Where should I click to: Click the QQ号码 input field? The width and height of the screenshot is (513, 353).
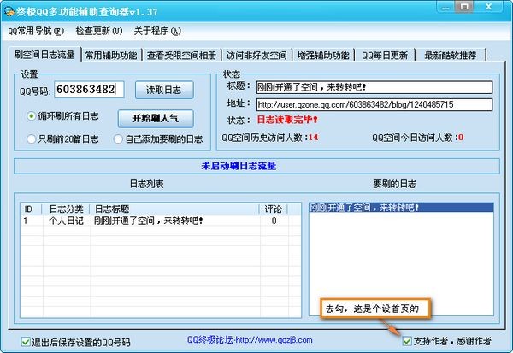coord(89,89)
